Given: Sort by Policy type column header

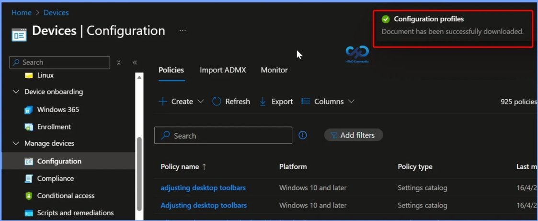Looking at the screenshot, I should click(x=415, y=167).
